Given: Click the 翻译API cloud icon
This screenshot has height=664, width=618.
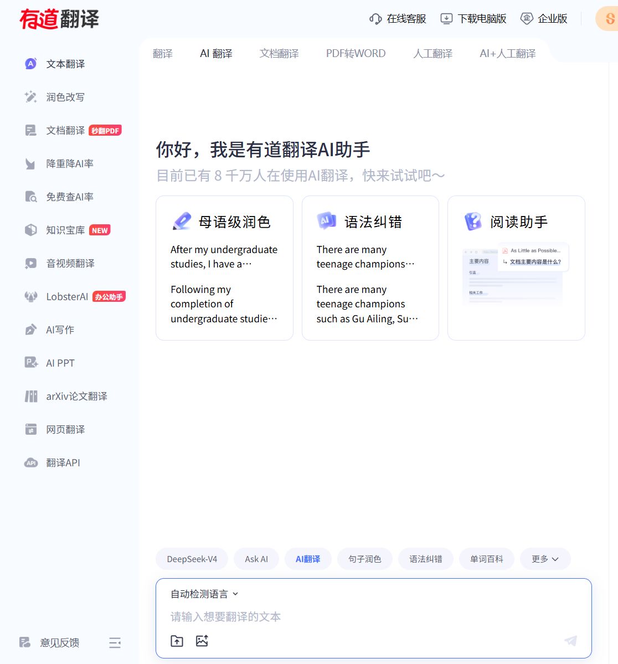Looking at the screenshot, I should coord(30,463).
